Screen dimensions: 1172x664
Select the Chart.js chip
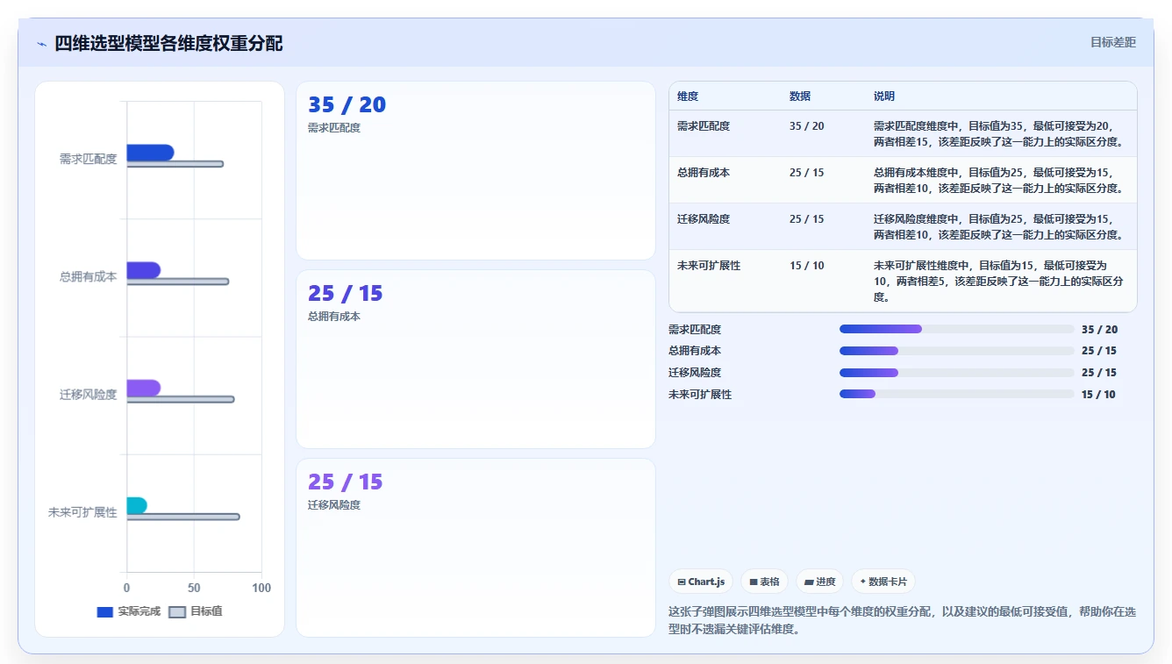pyautogui.click(x=701, y=582)
